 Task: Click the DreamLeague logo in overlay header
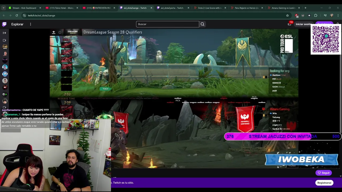tap(72, 32)
